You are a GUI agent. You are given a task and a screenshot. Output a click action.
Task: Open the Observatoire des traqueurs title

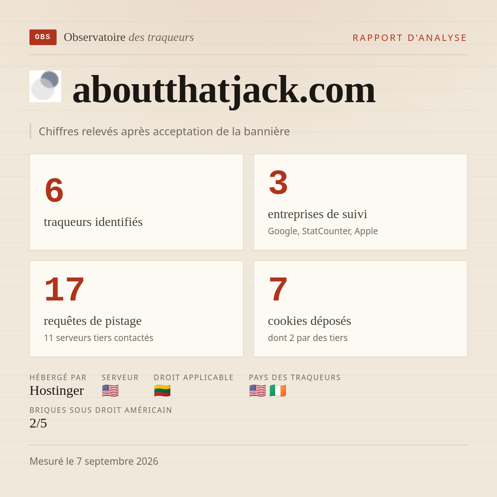(x=129, y=37)
